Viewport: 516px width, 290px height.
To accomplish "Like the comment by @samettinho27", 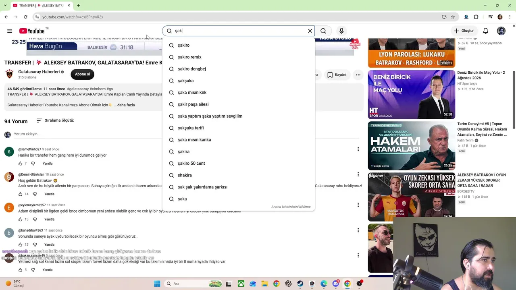I will [20, 164].
